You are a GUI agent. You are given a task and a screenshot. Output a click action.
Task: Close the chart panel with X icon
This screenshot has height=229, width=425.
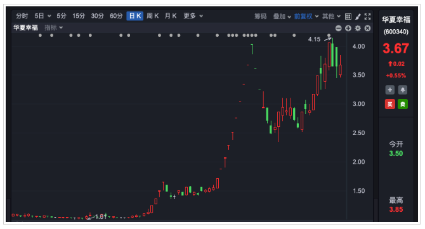(x=367, y=28)
